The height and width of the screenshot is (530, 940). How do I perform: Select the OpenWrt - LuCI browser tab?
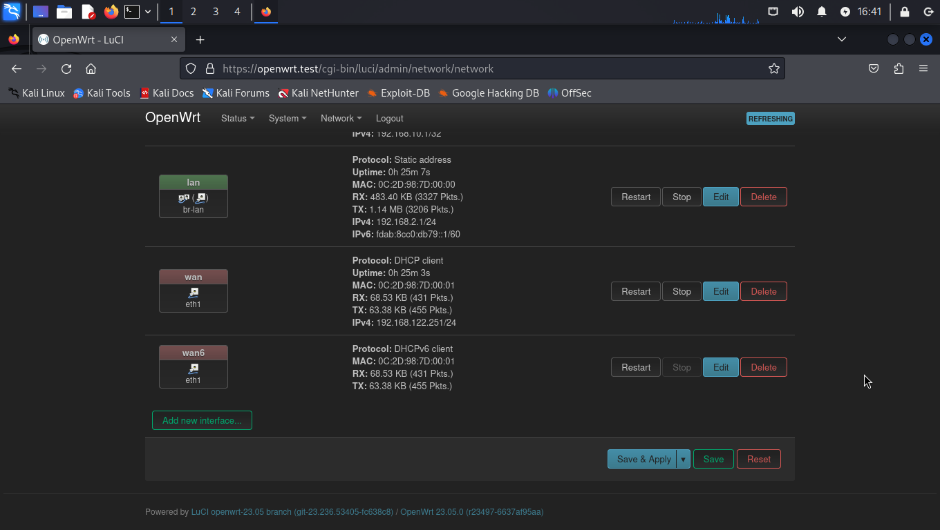coord(109,39)
